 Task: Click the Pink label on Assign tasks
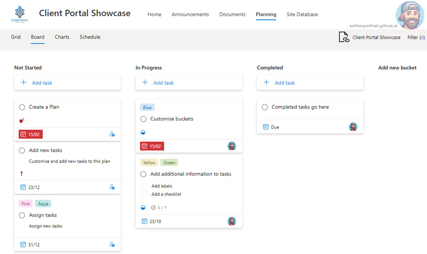pos(25,204)
